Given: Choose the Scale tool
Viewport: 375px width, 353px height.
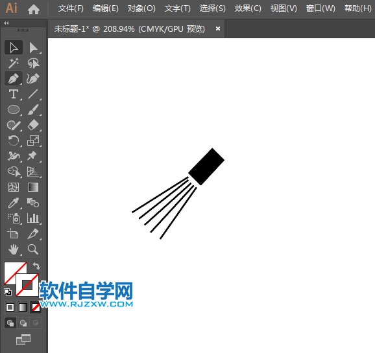Looking at the screenshot, I should click(x=33, y=141).
